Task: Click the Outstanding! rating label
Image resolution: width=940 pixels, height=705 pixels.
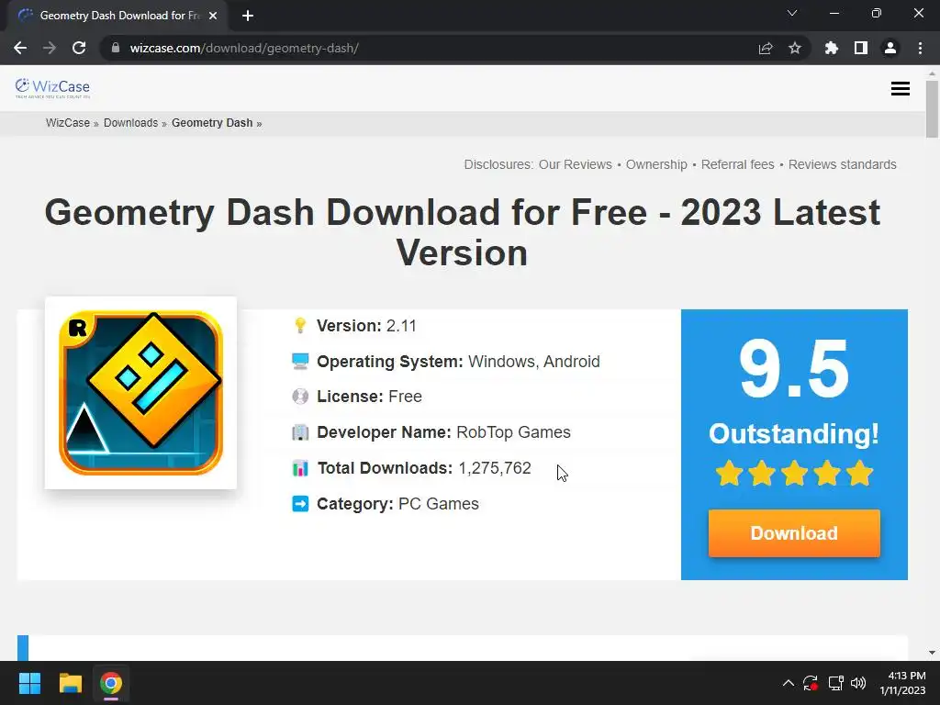Action: click(x=794, y=433)
